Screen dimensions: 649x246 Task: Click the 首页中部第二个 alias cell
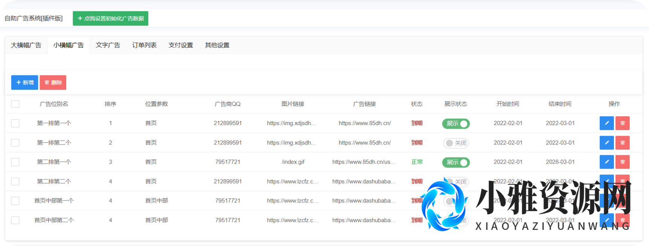[54, 220]
